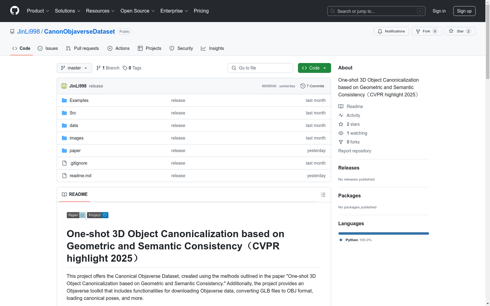Expand the Open Source menu
This screenshot has width=490, height=306.
[x=138, y=11]
